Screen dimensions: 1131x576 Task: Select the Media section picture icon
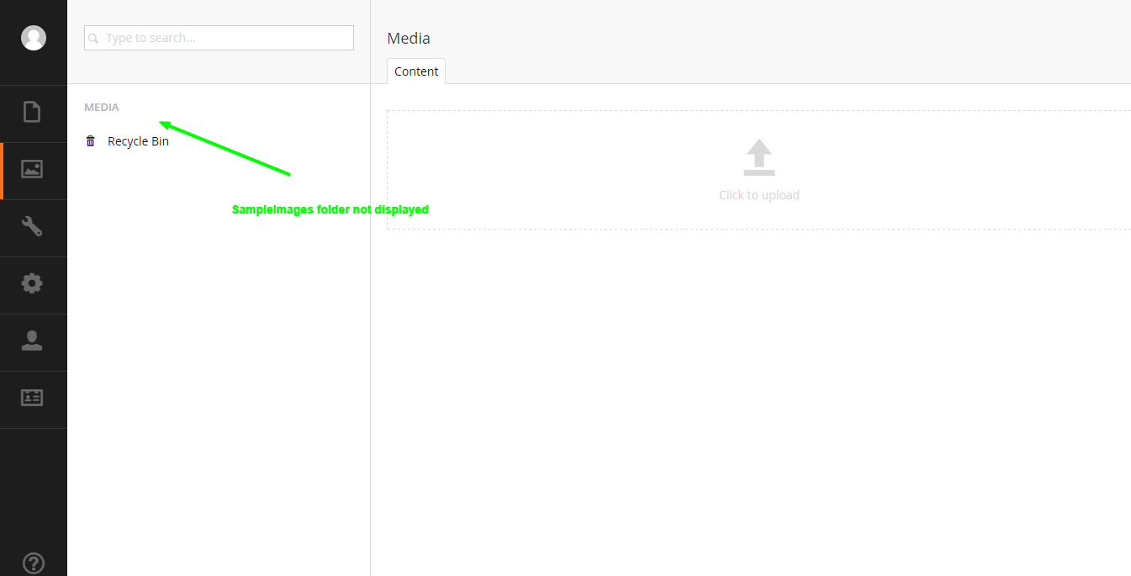(x=32, y=169)
